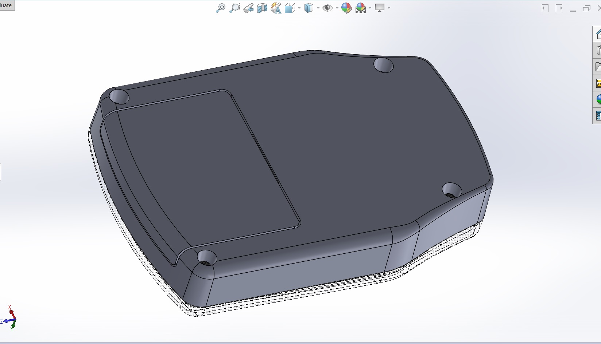Image resolution: width=601 pixels, height=344 pixels.
Task: Click the View Orientation cube icon
Action: coord(290,8)
